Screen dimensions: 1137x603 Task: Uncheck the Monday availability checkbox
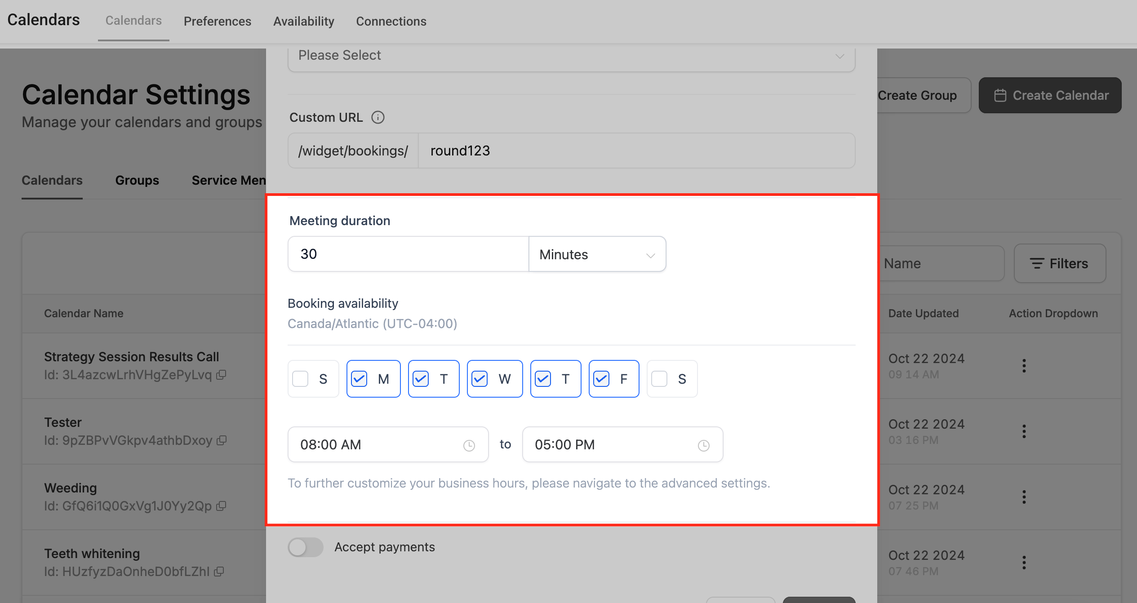[359, 379]
